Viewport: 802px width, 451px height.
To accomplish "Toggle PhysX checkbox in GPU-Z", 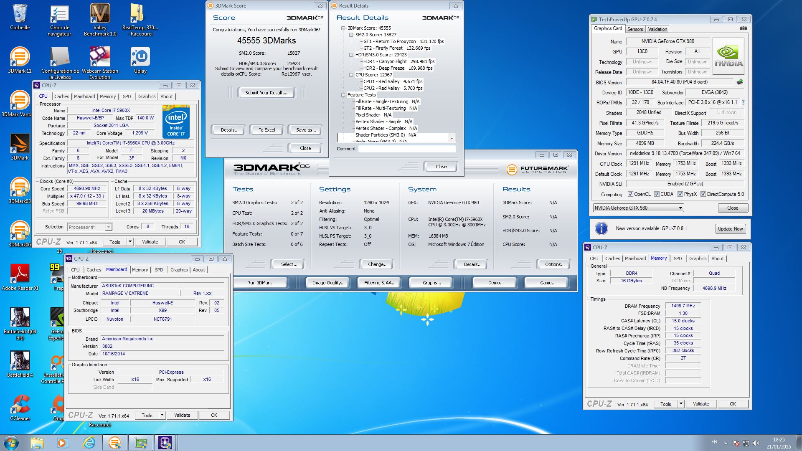I will pos(680,194).
